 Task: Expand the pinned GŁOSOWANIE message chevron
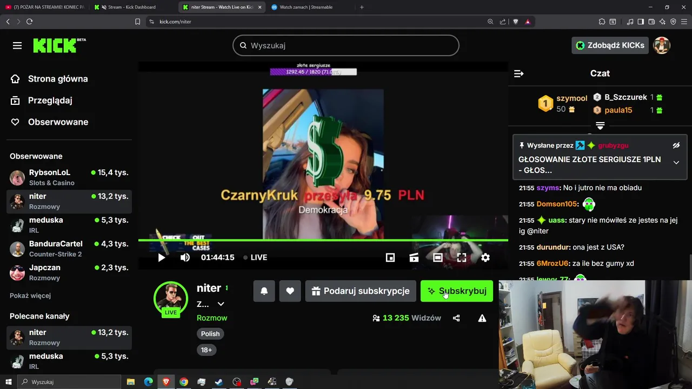[676, 163]
